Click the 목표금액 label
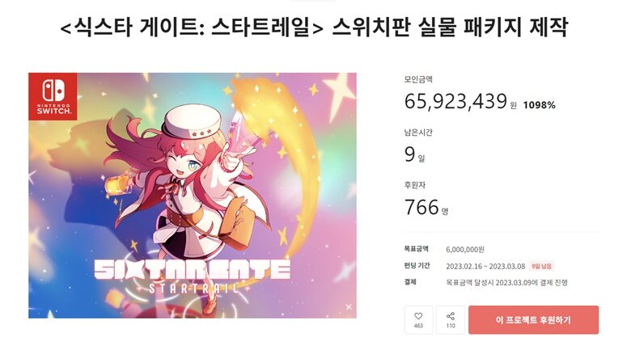This screenshot has width=631, height=350. 417,249
